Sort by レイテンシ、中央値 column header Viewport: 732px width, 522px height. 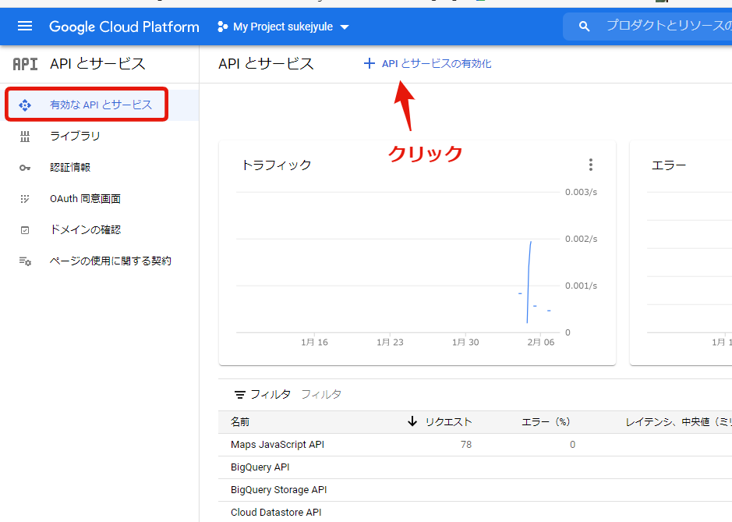678,422
